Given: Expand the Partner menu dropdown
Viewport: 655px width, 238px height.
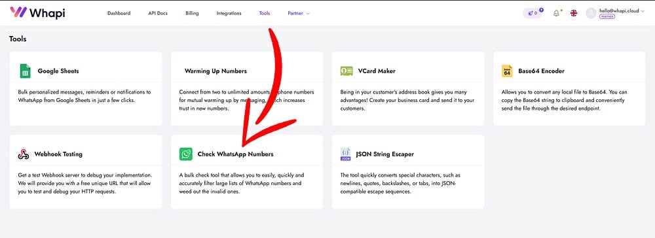Looking at the screenshot, I should 299,13.
